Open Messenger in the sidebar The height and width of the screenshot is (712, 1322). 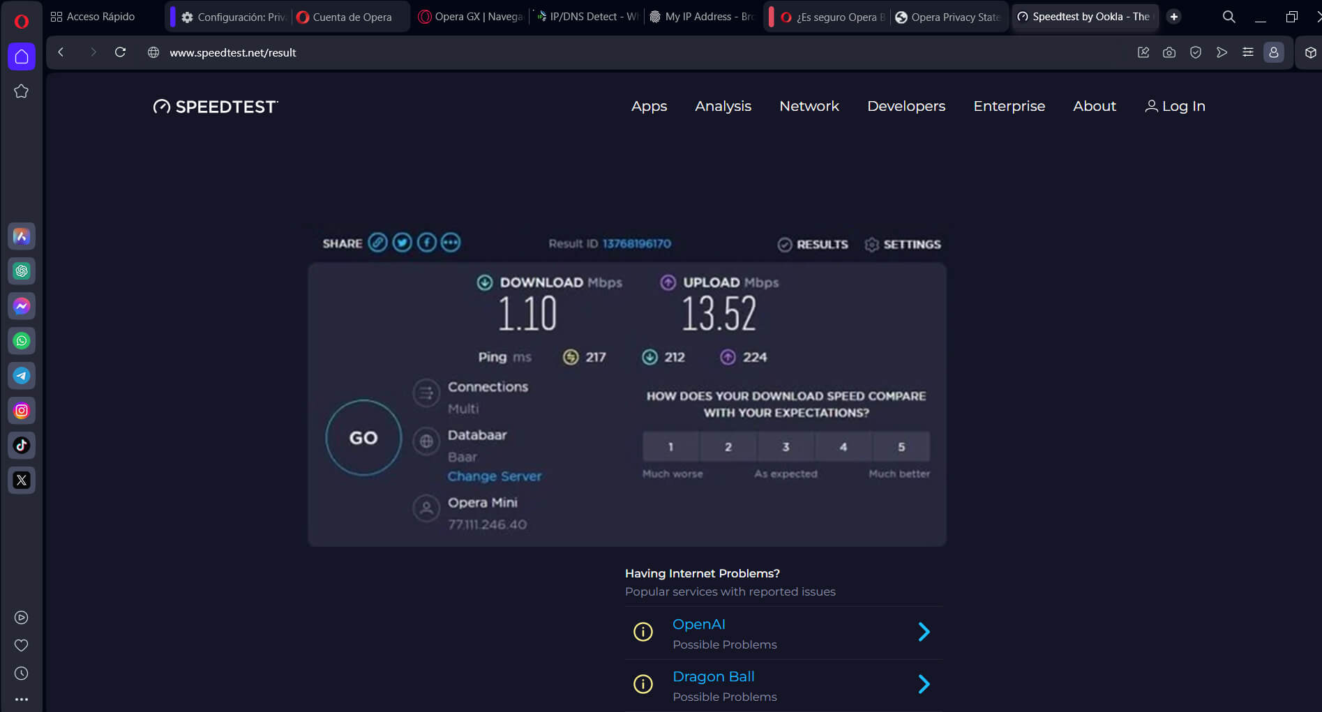(22, 306)
